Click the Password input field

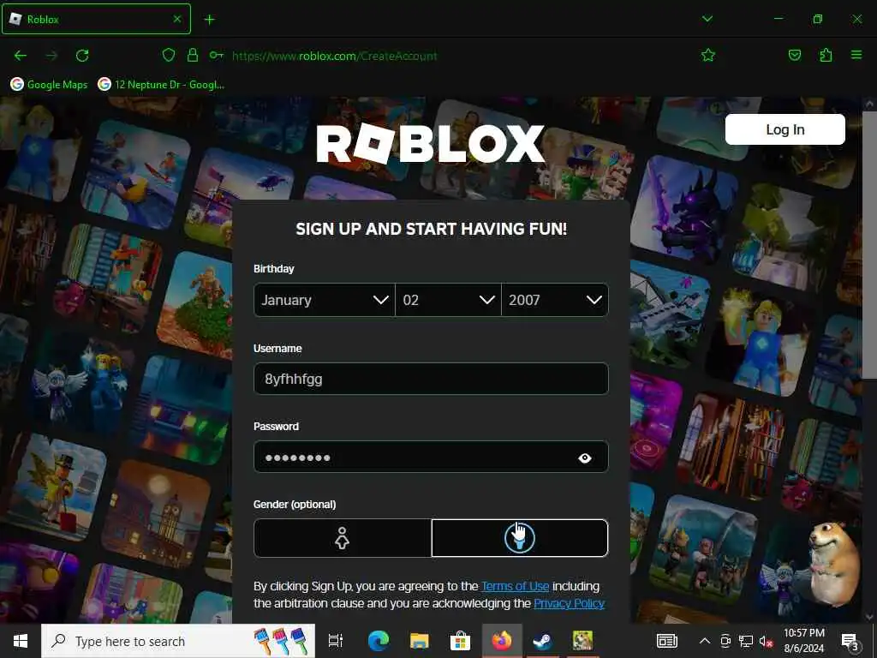[x=431, y=458]
